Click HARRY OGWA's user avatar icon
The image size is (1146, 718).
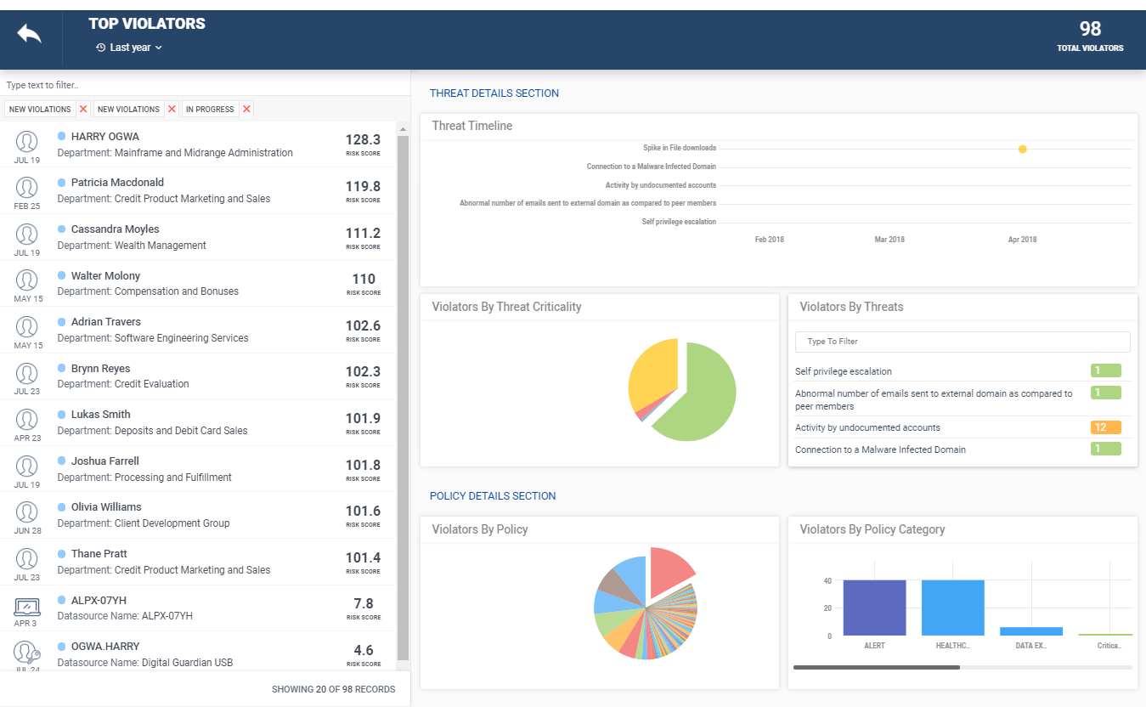pyautogui.click(x=27, y=141)
